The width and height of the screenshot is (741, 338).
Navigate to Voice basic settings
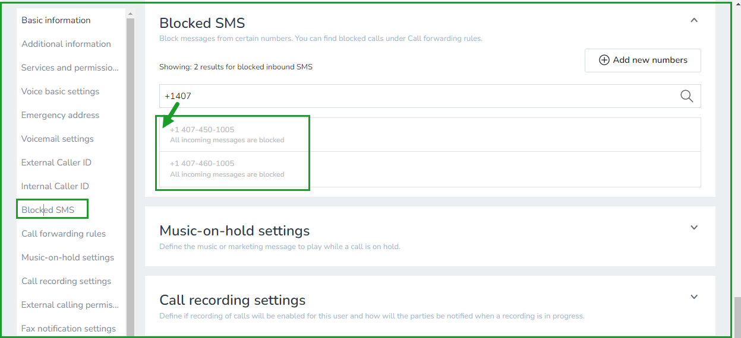click(x=60, y=91)
